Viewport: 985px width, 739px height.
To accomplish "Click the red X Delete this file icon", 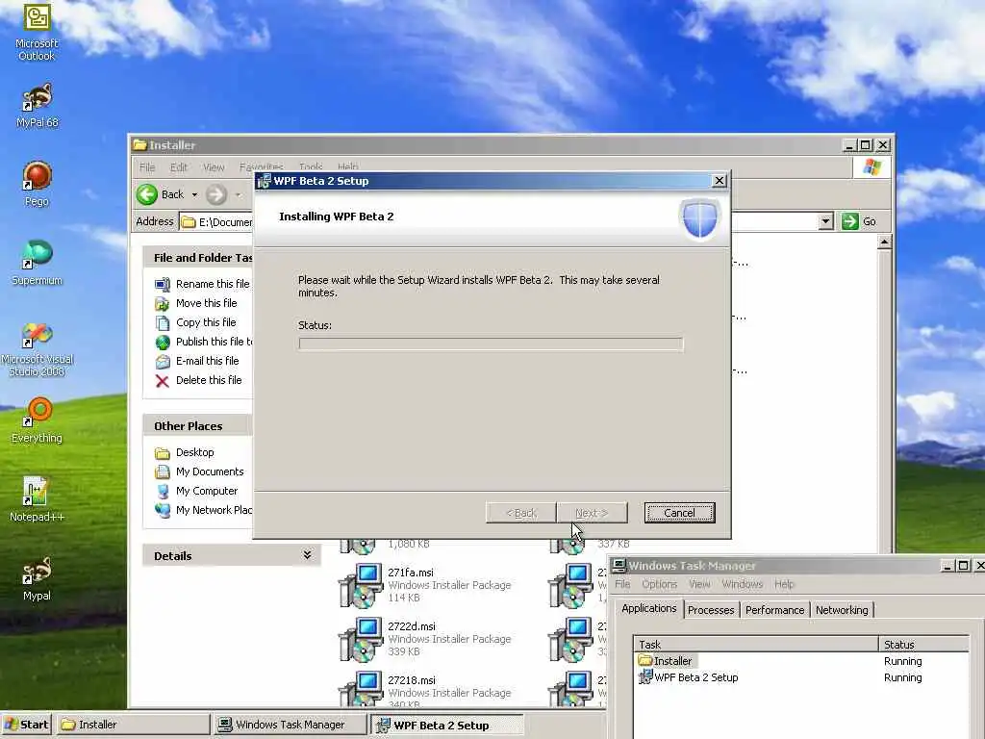I will point(162,381).
